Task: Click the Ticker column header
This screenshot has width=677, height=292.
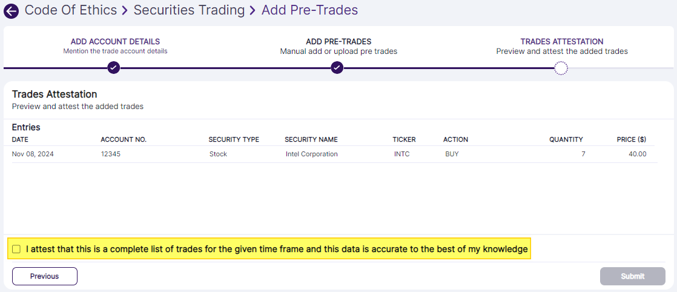Action: (404, 140)
